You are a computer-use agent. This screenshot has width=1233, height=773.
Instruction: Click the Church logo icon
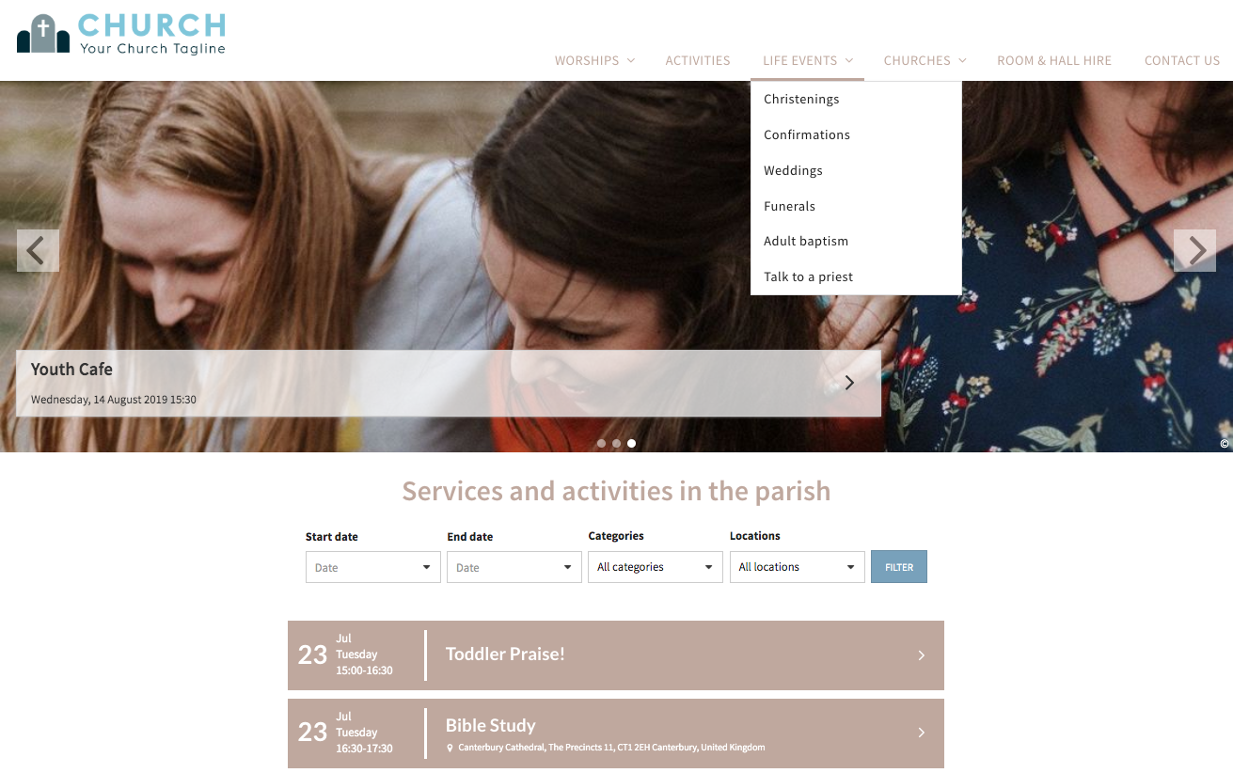pyautogui.click(x=43, y=34)
